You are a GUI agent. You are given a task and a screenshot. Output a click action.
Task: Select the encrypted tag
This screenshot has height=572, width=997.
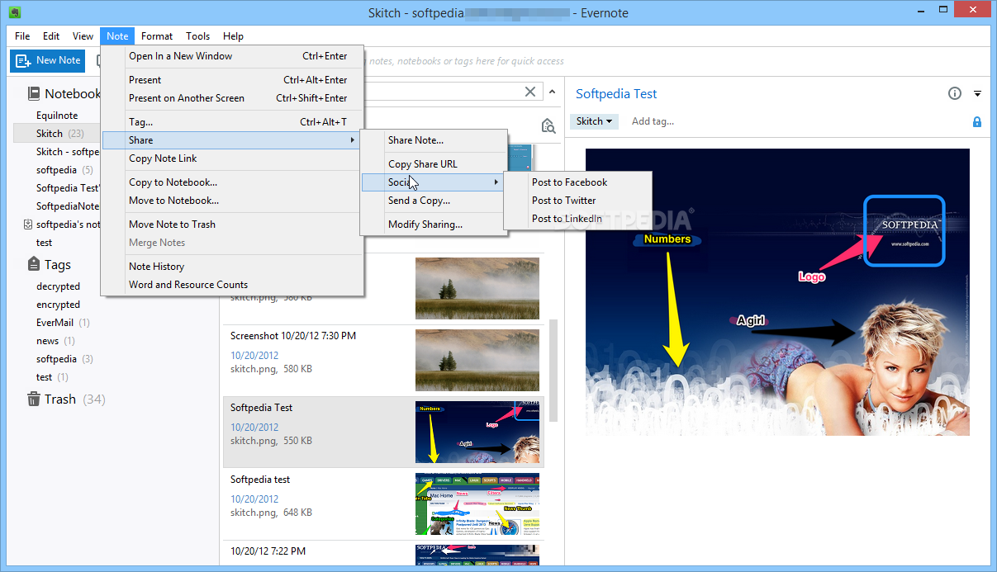[58, 305]
